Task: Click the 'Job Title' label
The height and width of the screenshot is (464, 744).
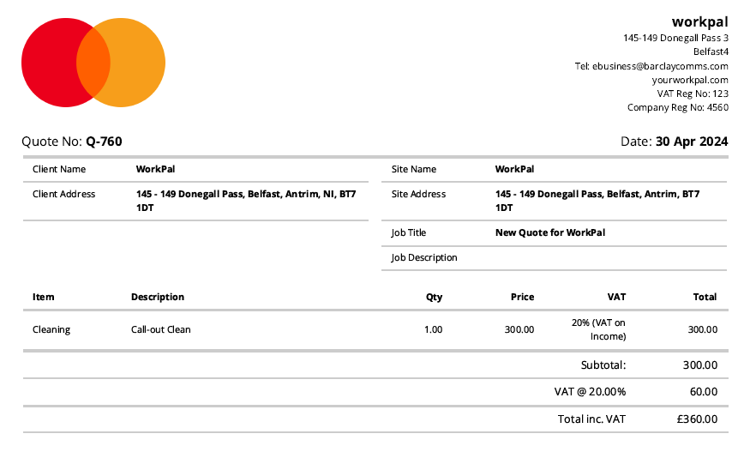Action: coord(409,232)
